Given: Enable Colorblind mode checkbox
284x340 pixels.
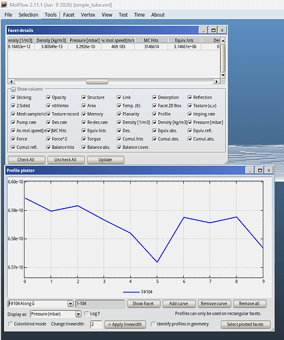Looking at the screenshot, I should (10, 324).
